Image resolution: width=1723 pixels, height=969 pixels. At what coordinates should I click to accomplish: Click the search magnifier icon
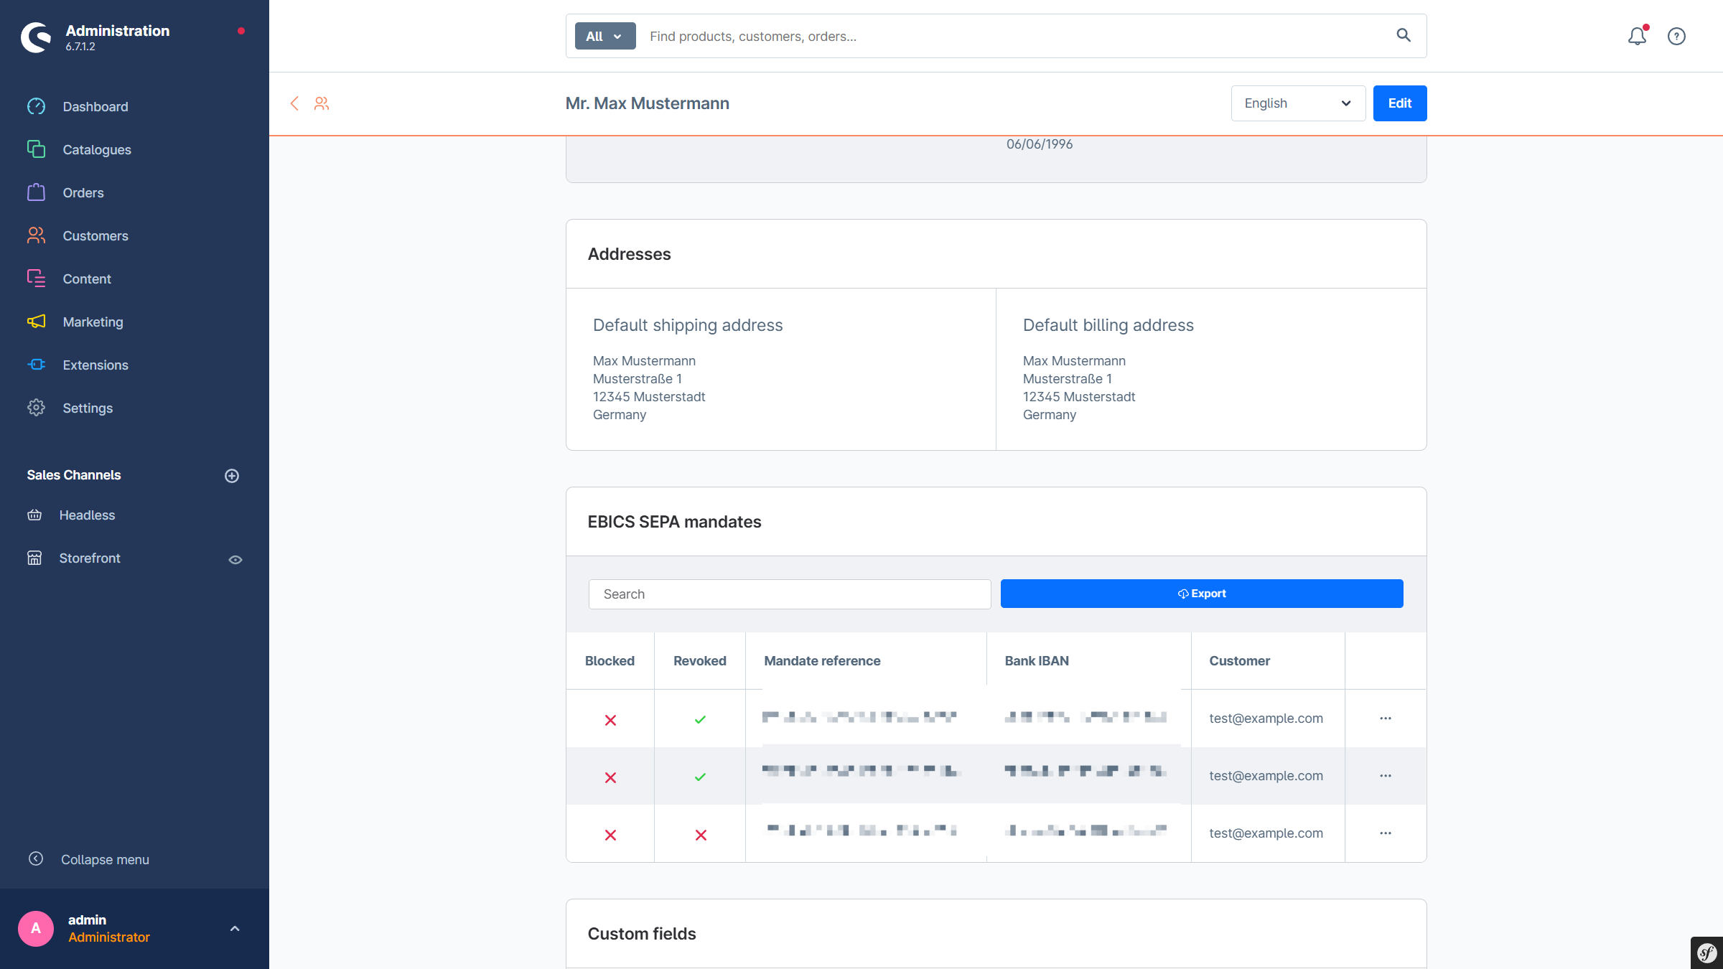(x=1404, y=35)
